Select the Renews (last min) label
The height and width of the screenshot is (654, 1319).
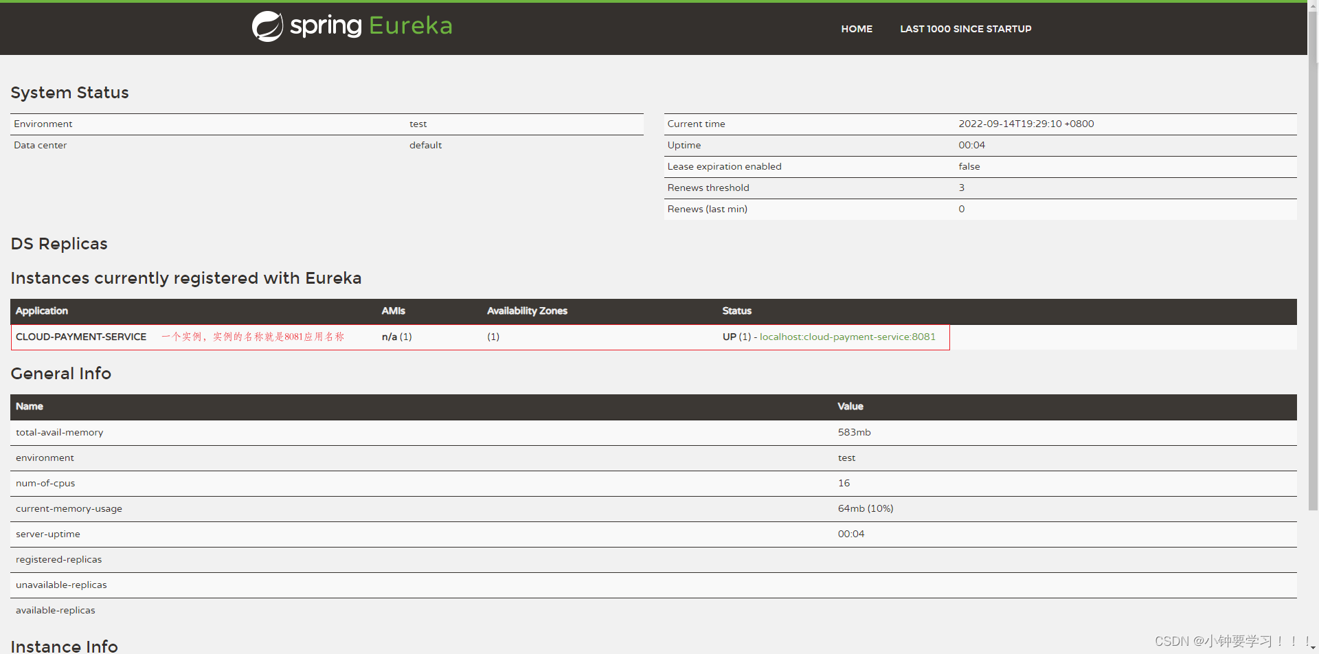tap(707, 209)
